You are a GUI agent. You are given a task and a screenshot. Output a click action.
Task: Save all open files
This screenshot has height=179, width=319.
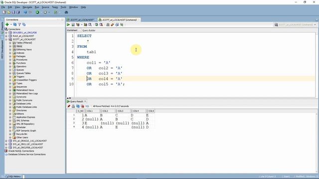18,12
